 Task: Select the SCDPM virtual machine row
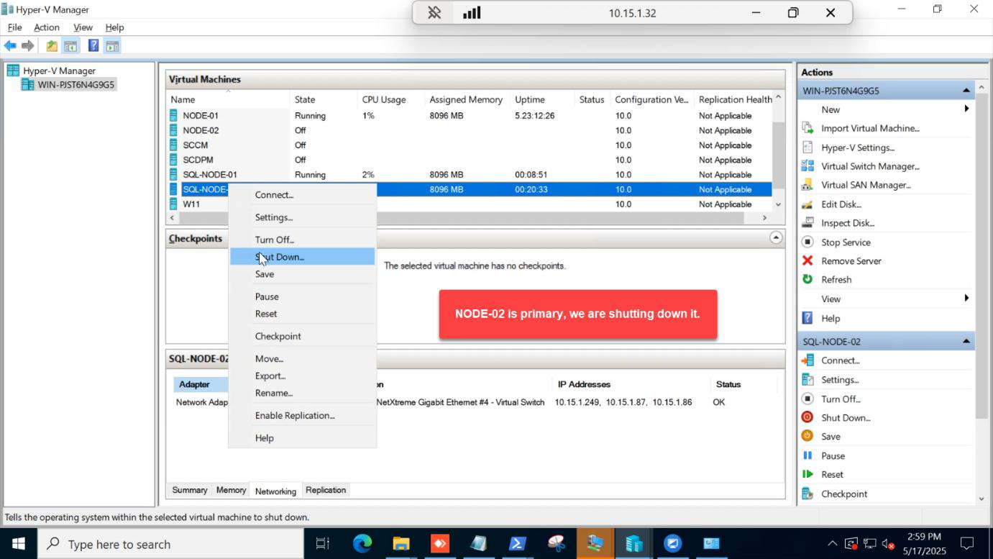pyautogui.click(x=470, y=160)
